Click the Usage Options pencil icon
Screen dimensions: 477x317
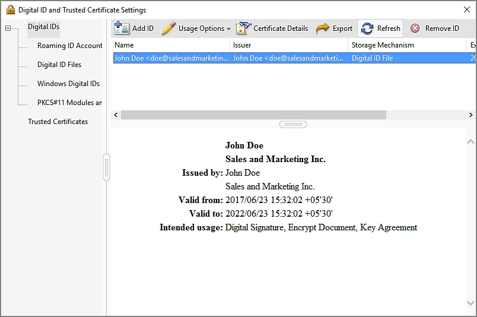[x=168, y=28]
